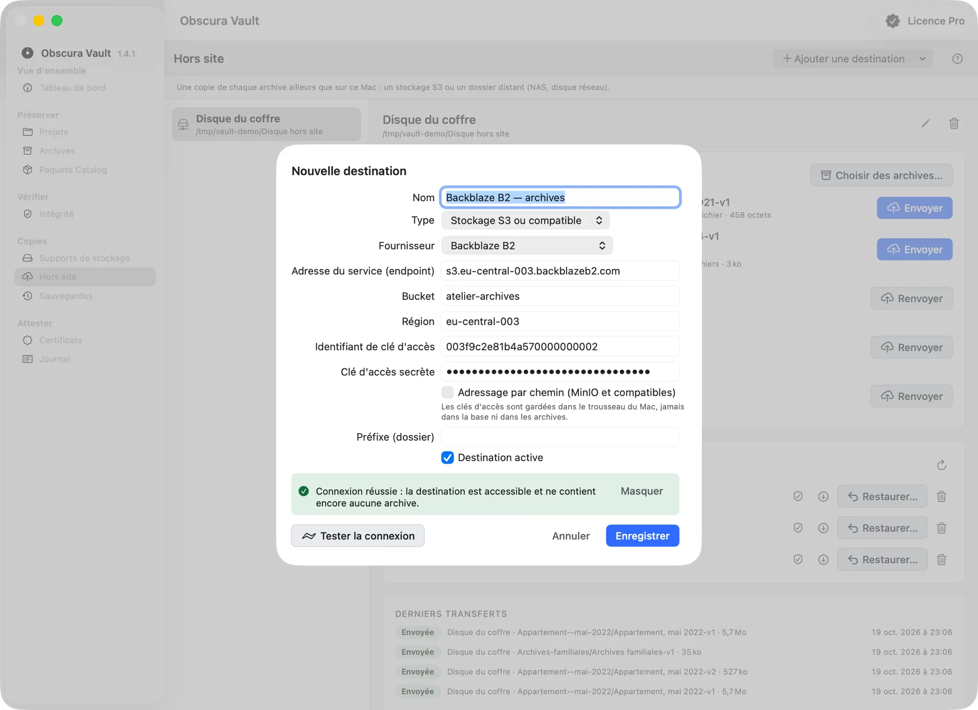Image resolution: width=978 pixels, height=710 pixels.
Task: Click the refresh arrow icon above Restaurer rows
Action: click(941, 465)
